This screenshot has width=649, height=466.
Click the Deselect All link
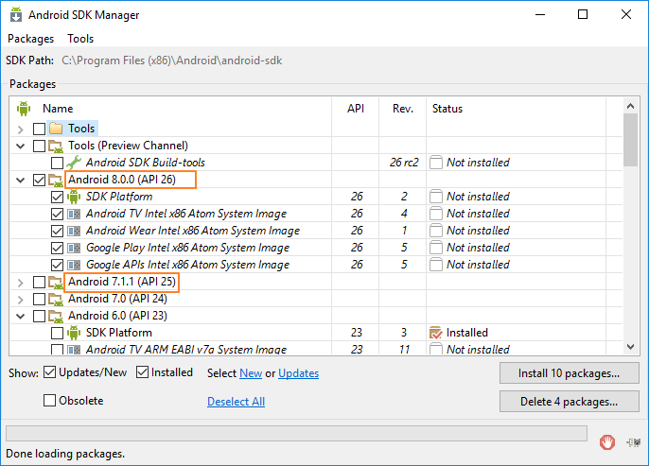pos(236,402)
